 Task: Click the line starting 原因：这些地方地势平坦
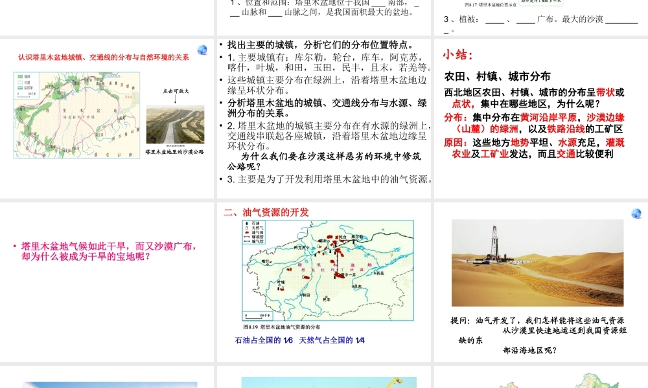point(535,148)
